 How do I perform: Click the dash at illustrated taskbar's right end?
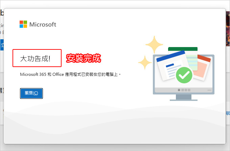[x=209, y=90]
